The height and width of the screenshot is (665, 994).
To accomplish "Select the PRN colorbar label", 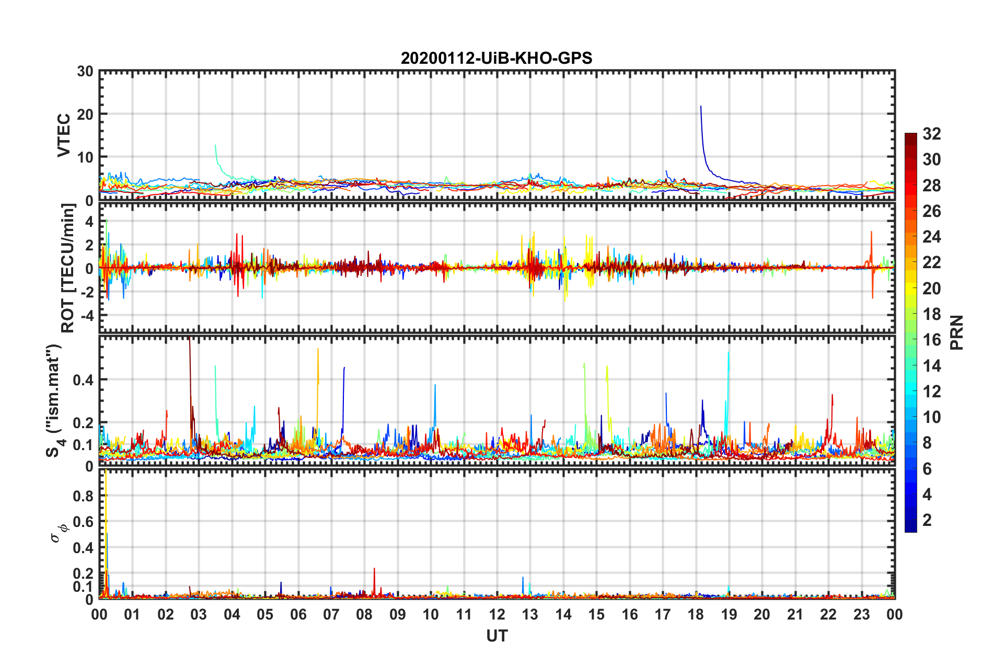I will click(x=957, y=332).
